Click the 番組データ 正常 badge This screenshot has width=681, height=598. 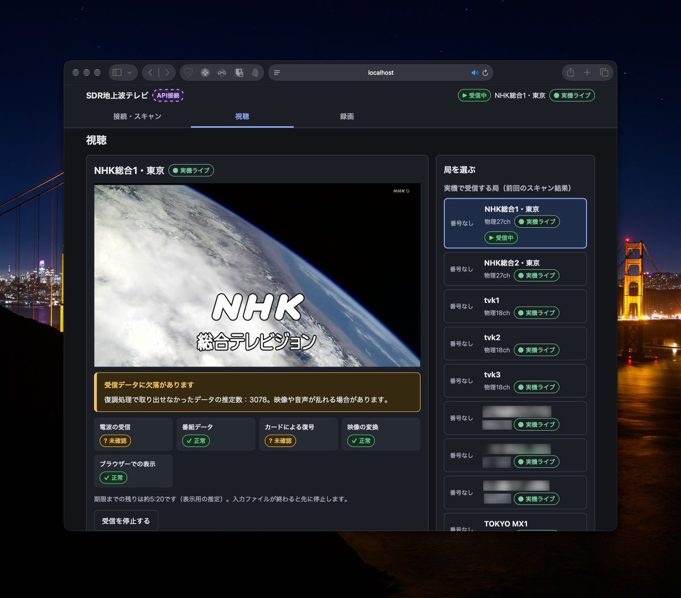pos(196,441)
